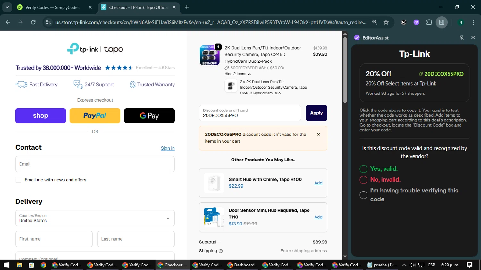Open File Explorer from the taskbar

pyautogui.click(x=20, y=265)
